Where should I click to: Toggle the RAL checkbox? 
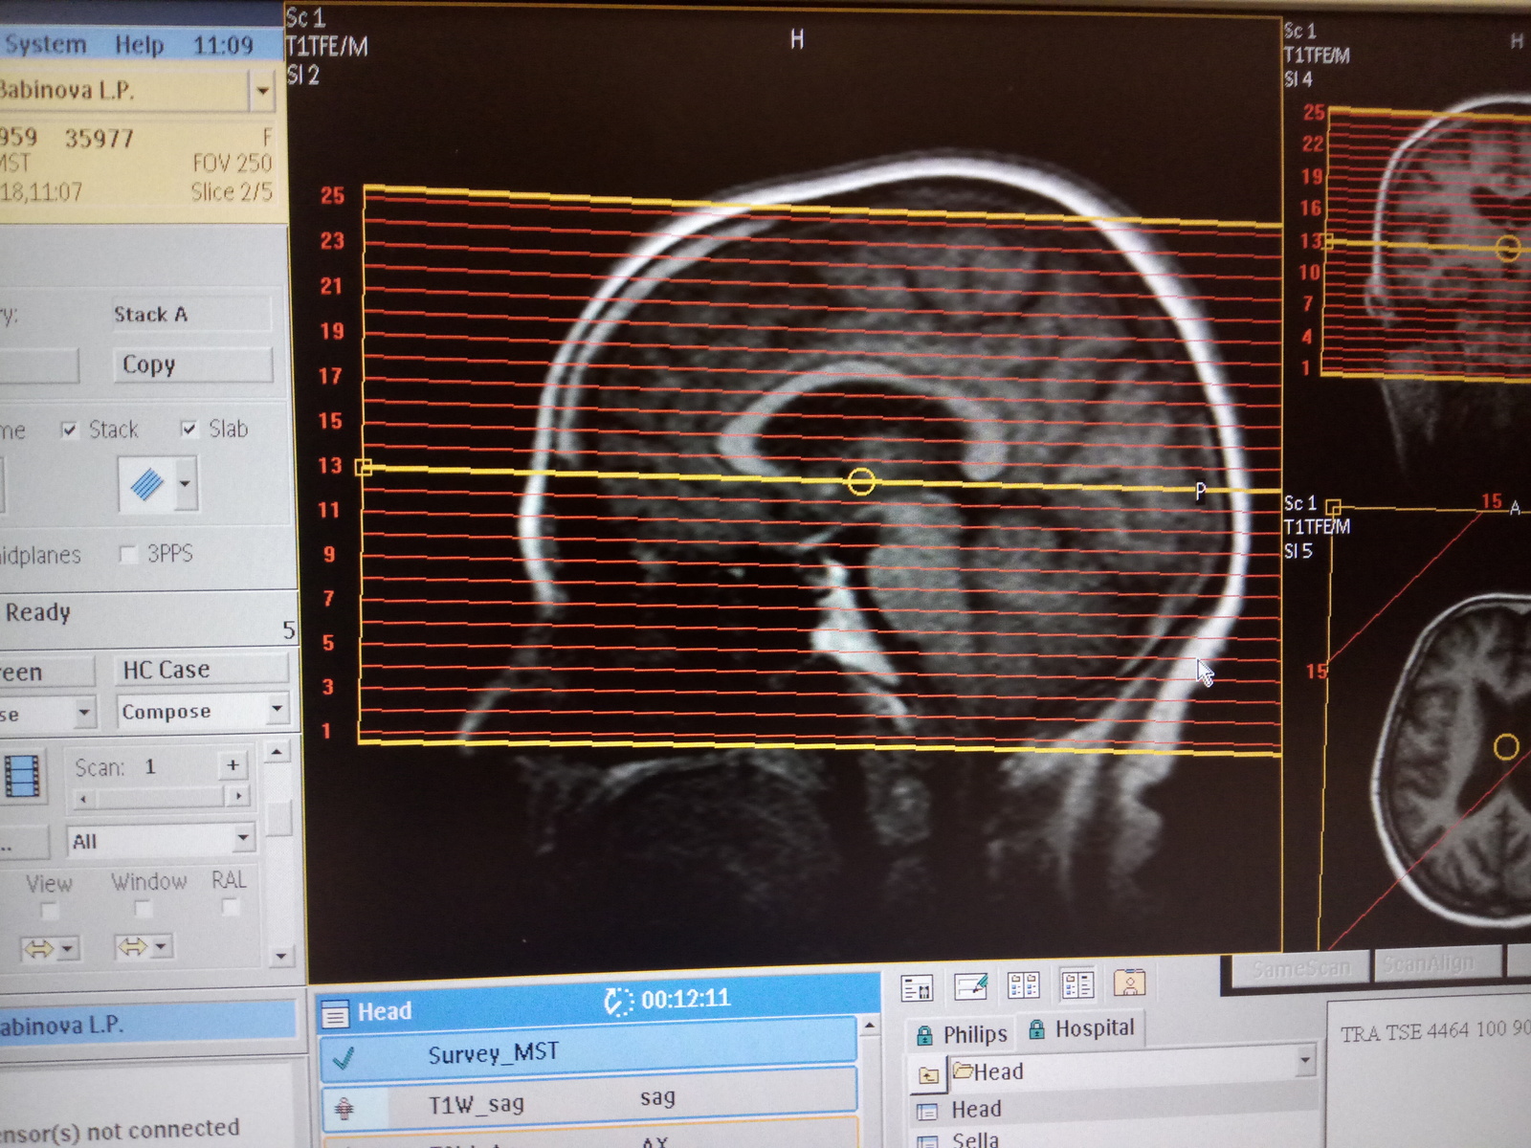[230, 907]
